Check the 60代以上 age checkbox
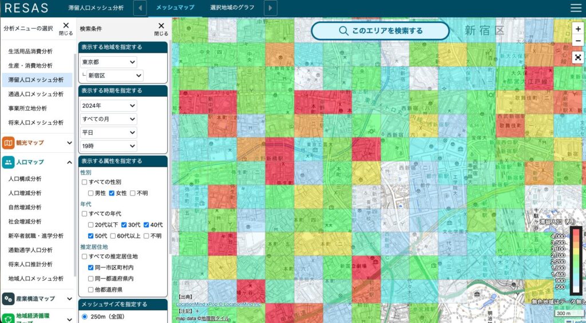586x323 pixels. tap(113, 235)
